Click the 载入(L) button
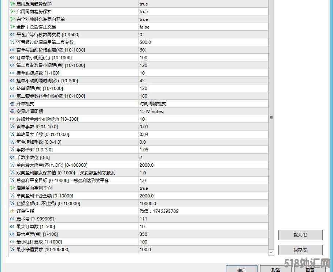Image resolution: width=333 pixels, height=272 pixels. pos(300,235)
